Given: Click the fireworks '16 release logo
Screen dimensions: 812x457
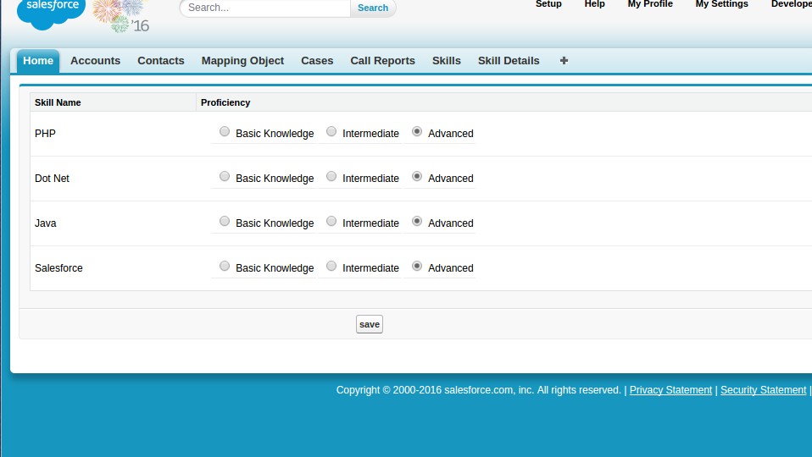Looking at the screenshot, I should (x=121, y=15).
